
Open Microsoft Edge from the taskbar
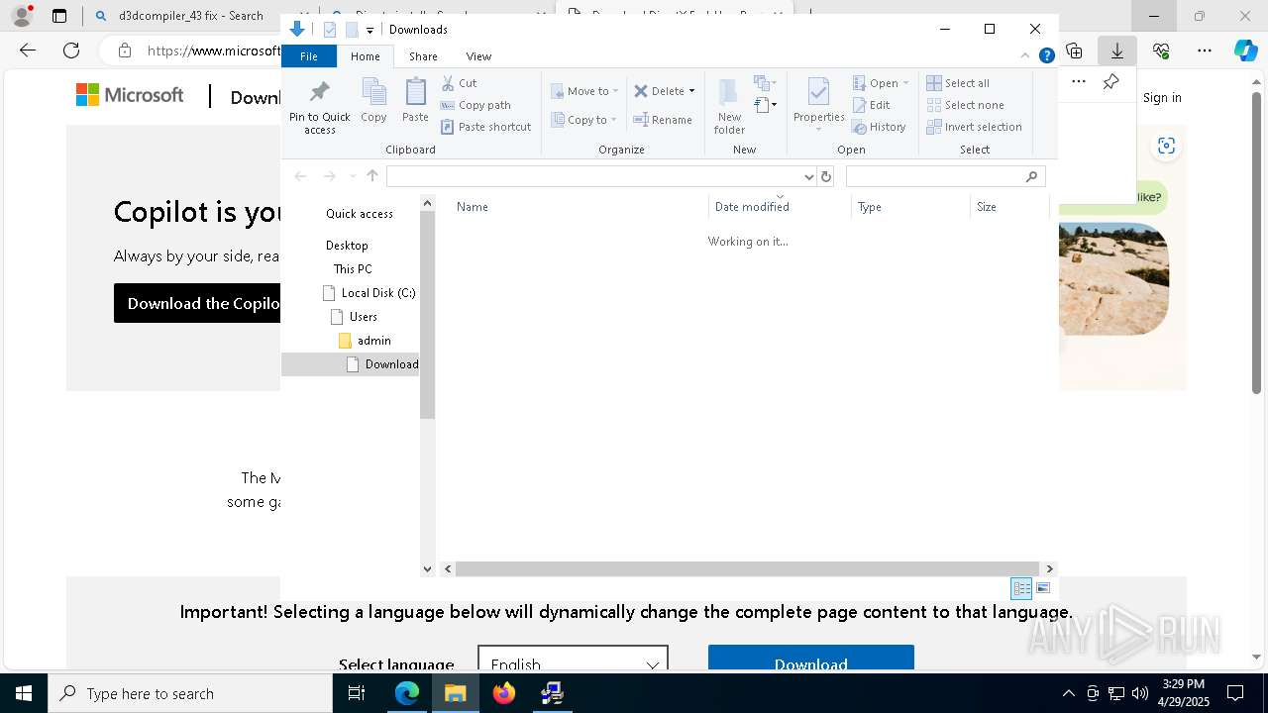407,693
